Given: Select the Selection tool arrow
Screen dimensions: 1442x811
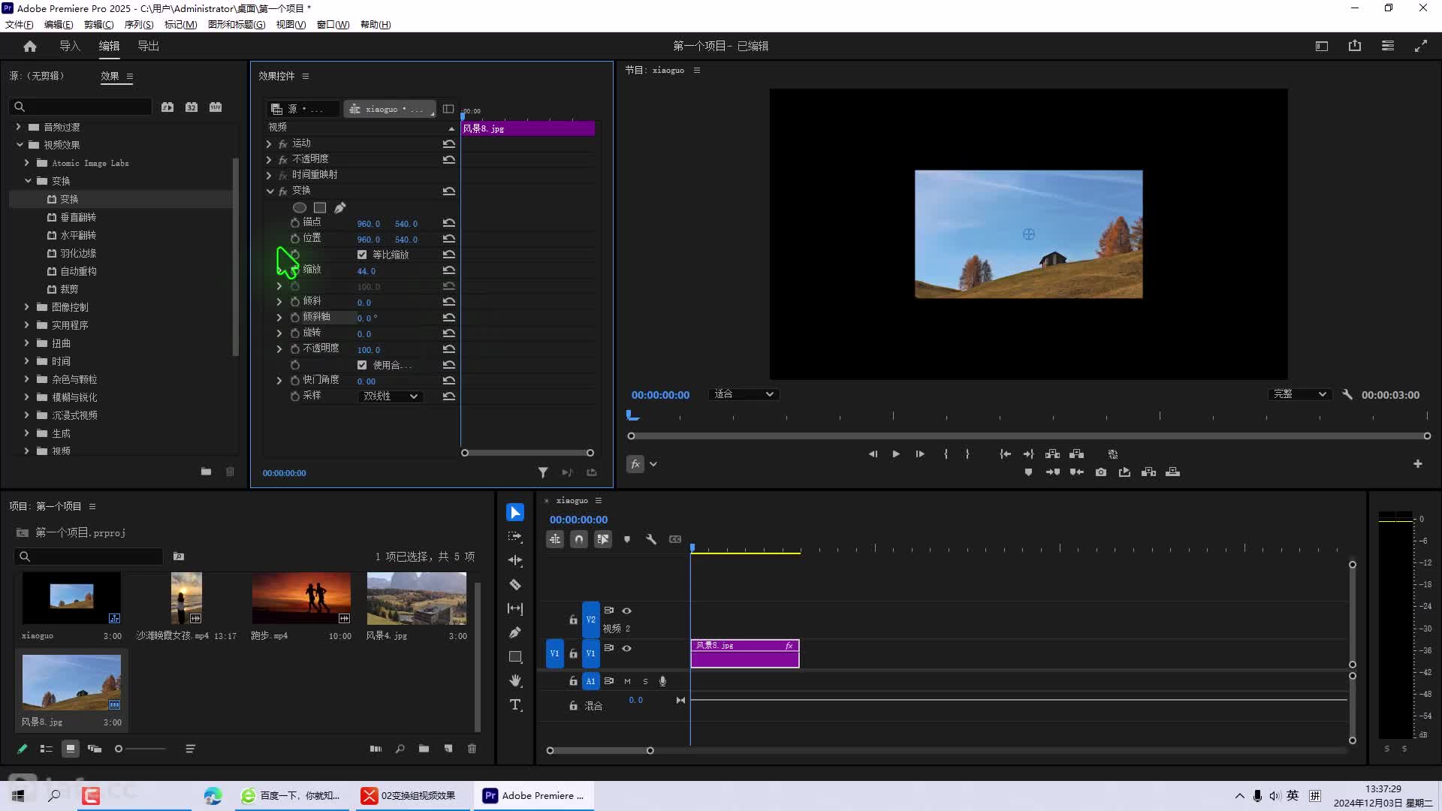Looking at the screenshot, I should pos(515,512).
